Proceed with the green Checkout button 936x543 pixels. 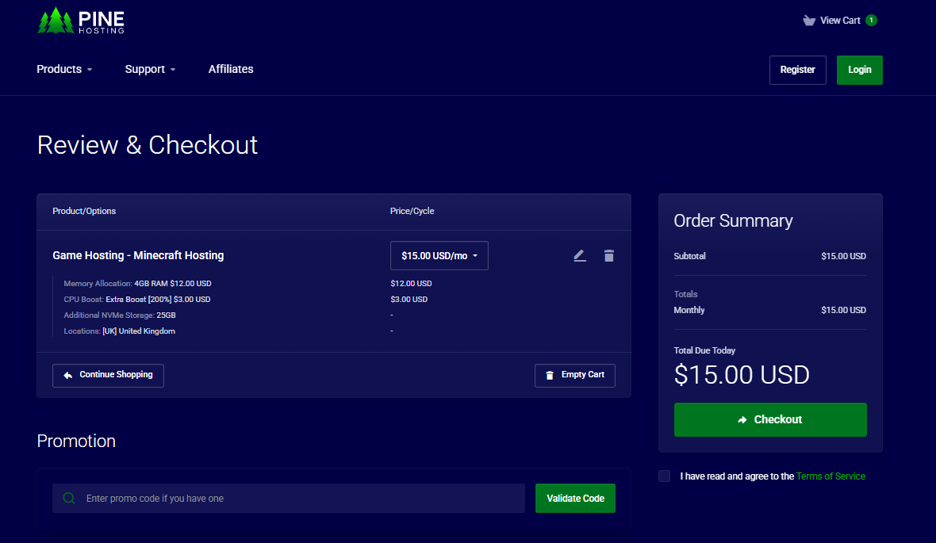(x=770, y=419)
